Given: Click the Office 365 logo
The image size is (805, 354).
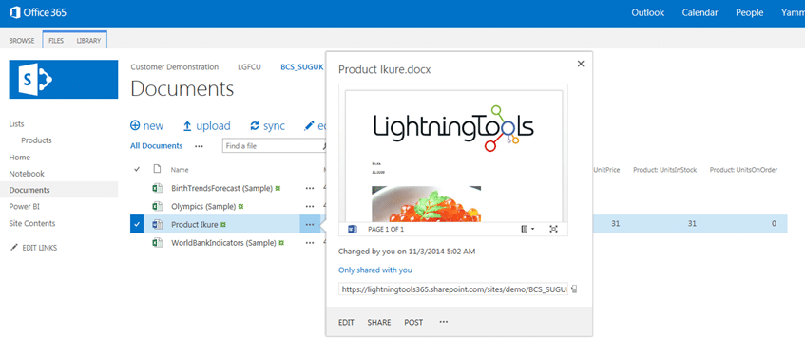Looking at the screenshot, I should click(x=38, y=13).
